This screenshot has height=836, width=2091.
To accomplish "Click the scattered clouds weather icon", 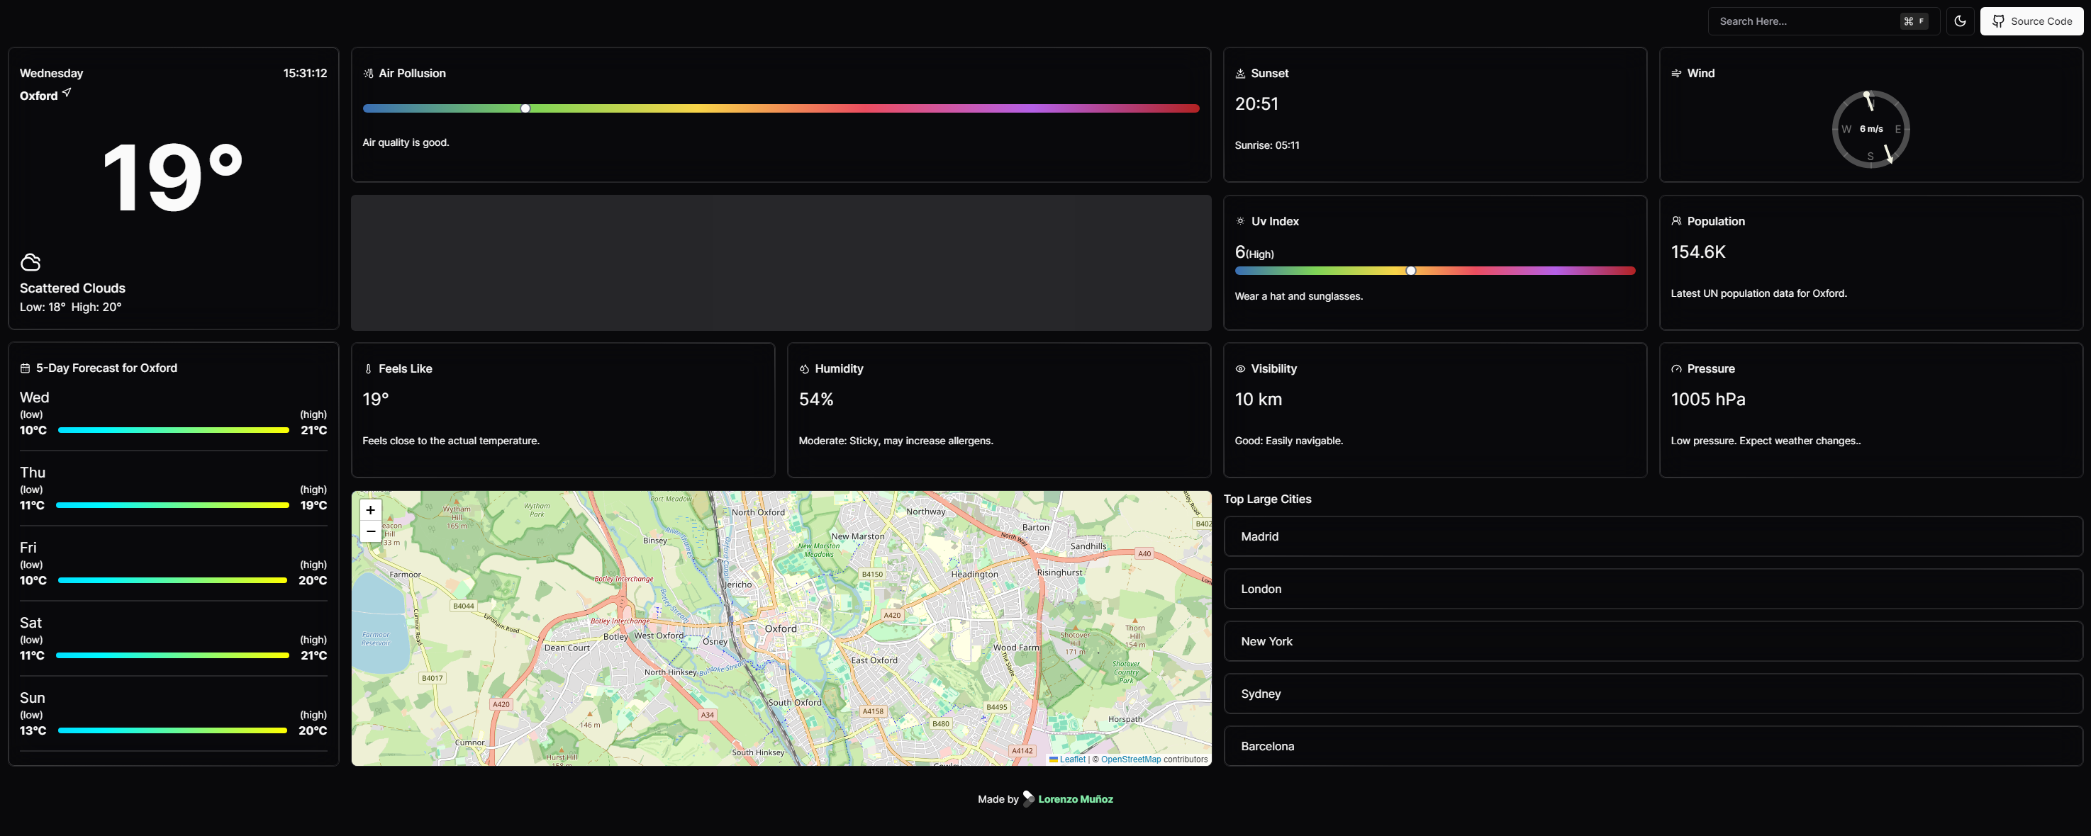I will click(30, 262).
